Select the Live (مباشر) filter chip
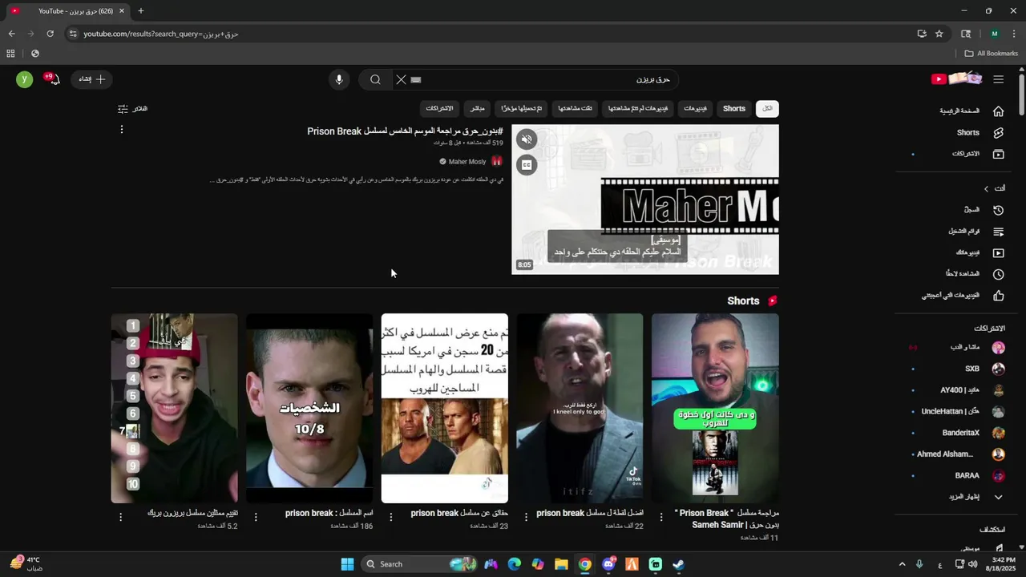1026x577 pixels. tap(478, 109)
